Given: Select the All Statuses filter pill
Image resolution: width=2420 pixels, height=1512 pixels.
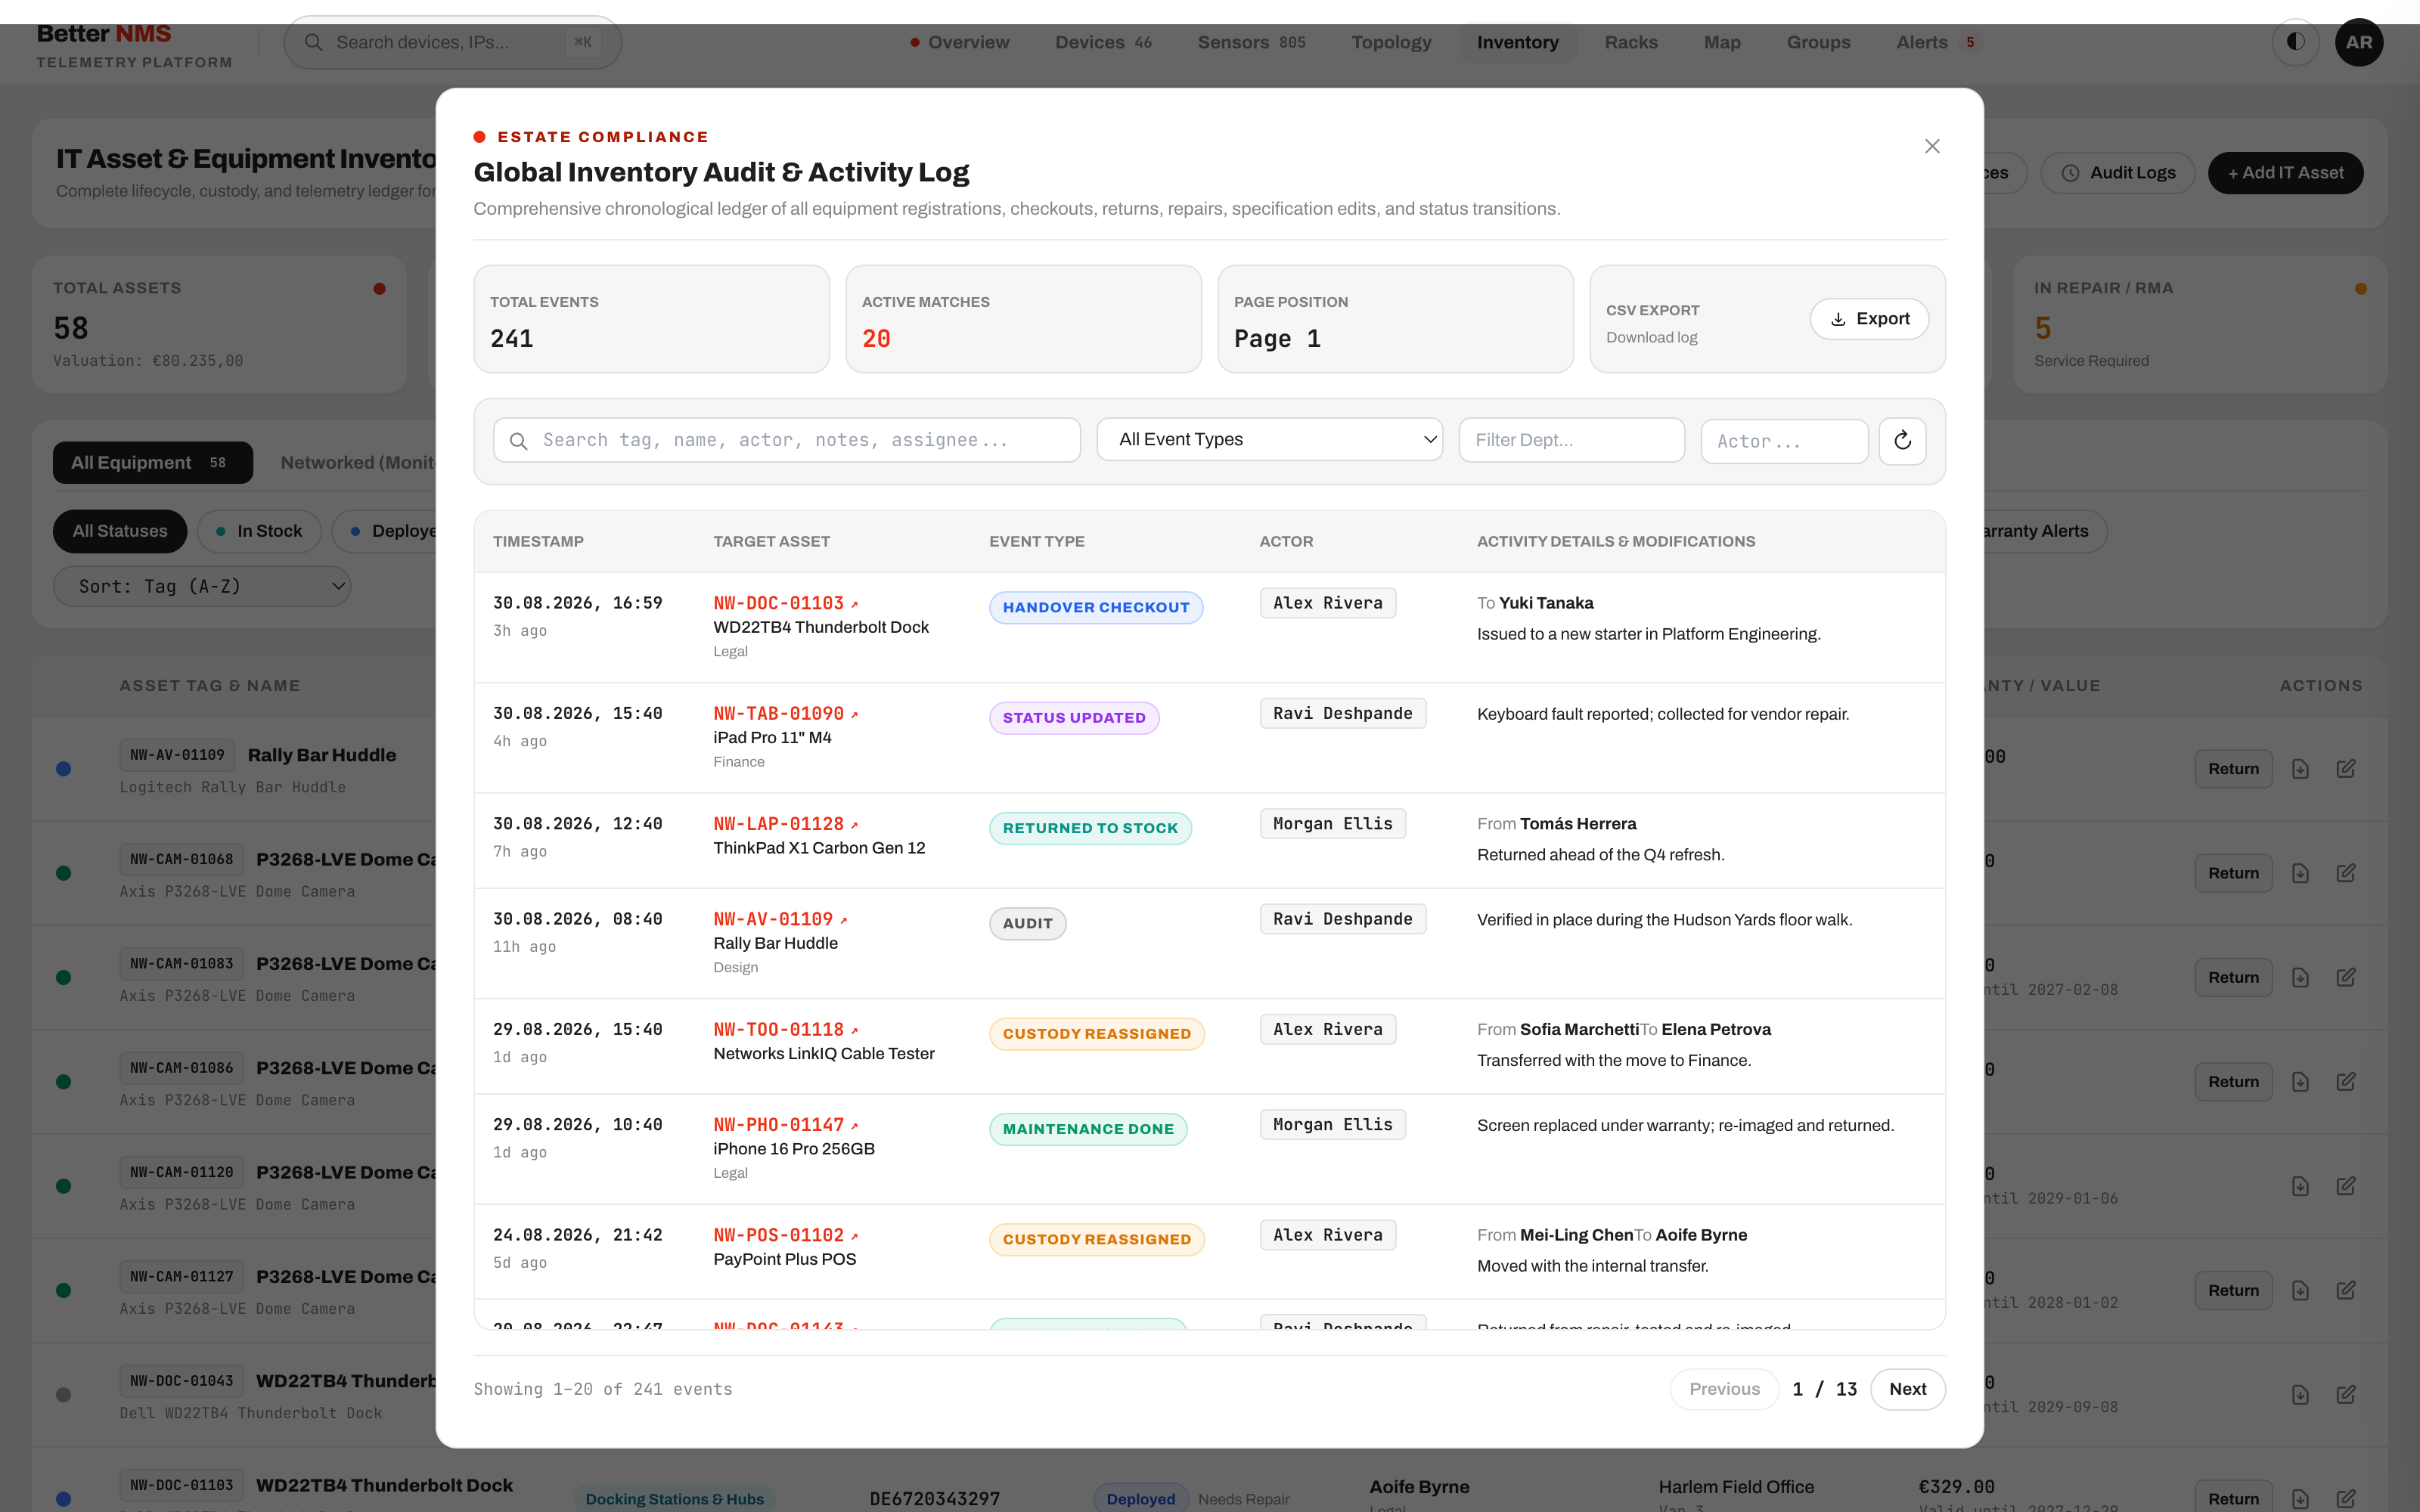Looking at the screenshot, I should (x=119, y=531).
